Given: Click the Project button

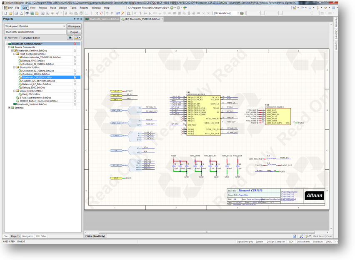Looking at the screenshot, I should (x=74, y=32).
